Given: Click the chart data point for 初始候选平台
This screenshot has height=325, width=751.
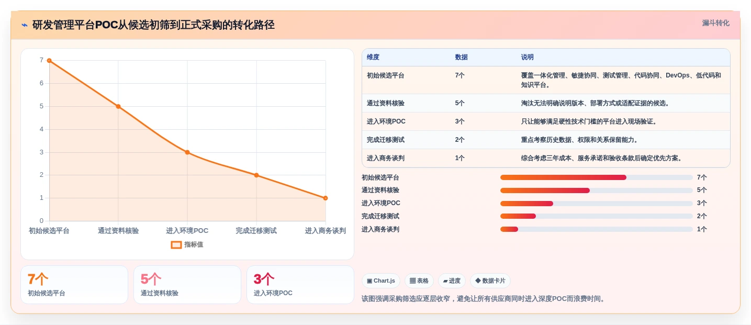Looking at the screenshot, I should tap(49, 61).
